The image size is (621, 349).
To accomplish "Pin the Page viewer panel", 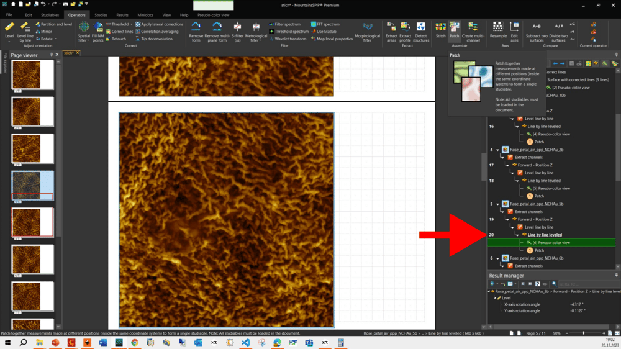I will click(52, 55).
